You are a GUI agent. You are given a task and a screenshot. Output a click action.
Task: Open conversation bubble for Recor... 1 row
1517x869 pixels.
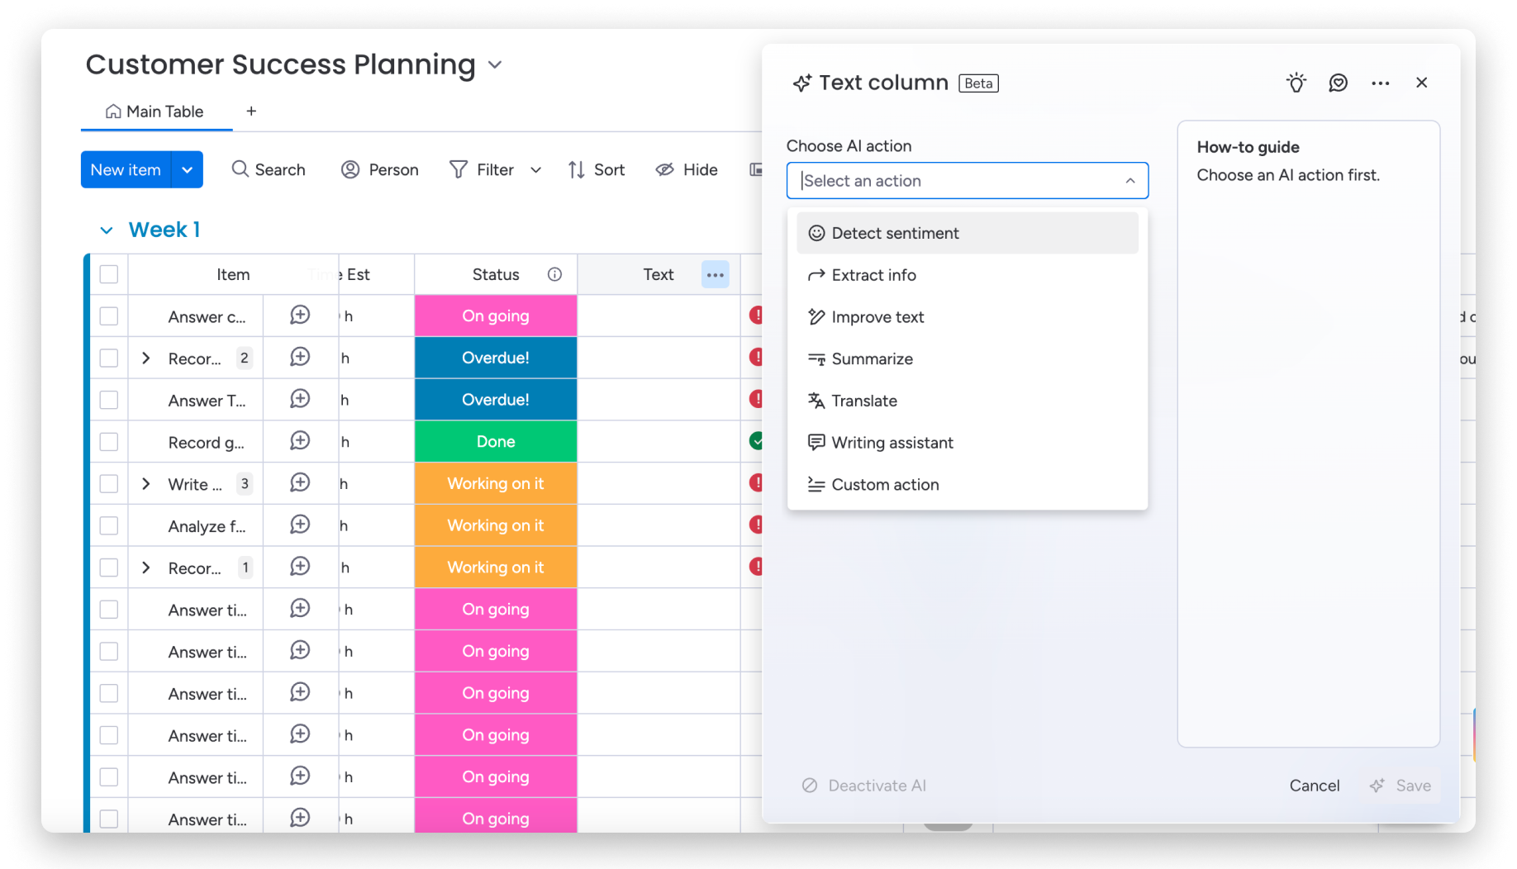coord(300,567)
